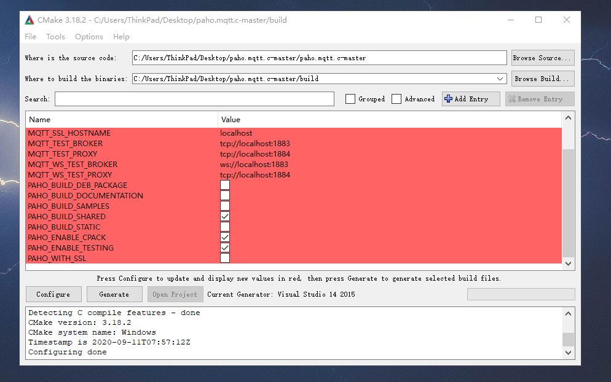Click the variable list scroll down arrow
The width and height of the screenshot is (611, 382).
pyautogui.click(x=568, y=263)
